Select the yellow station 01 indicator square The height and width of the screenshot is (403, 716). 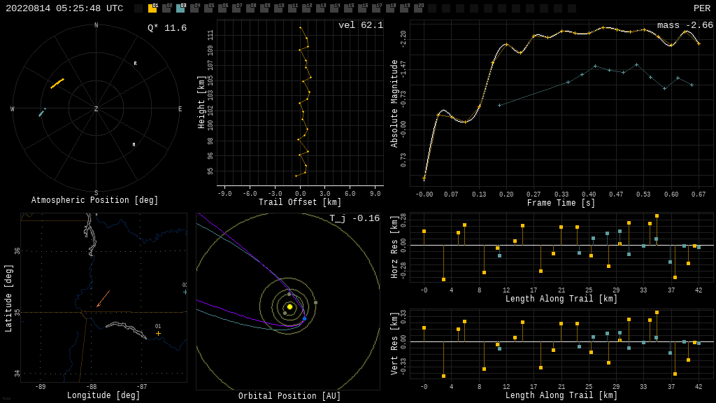[x=152, y=8]
